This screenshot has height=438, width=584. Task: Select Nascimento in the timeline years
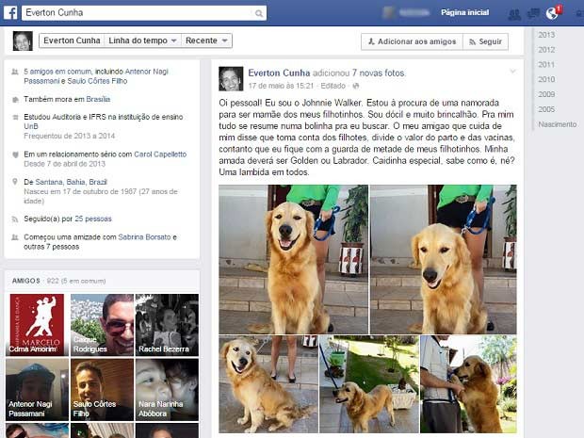(x=557, y=123)
